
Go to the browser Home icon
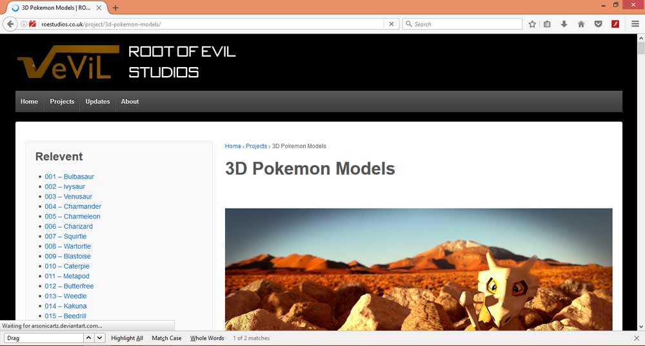[x=581, y=24]
